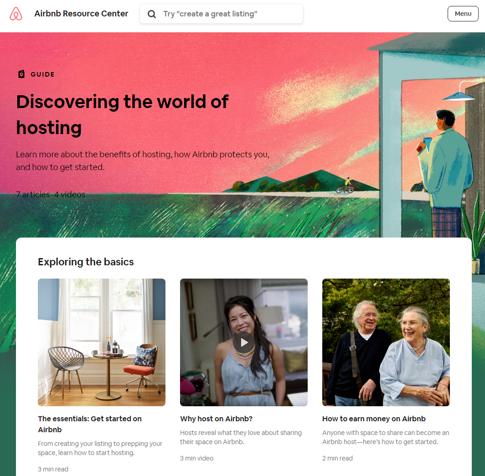Image resolution: width=485 pixels, height=476 pixels.
Task: Open "The essentials: Get started on Airbnb" article
Action: (90, 424)
